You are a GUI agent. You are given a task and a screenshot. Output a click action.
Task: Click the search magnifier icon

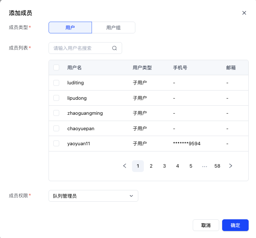point(114,48)
